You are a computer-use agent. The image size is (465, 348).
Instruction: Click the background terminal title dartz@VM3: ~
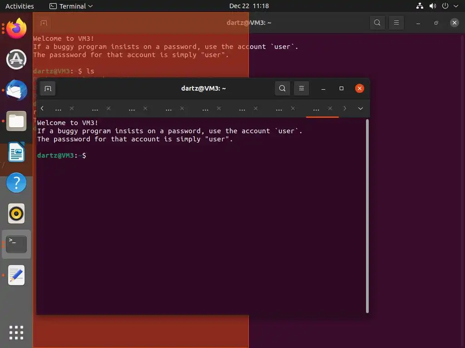click(249, 23)
